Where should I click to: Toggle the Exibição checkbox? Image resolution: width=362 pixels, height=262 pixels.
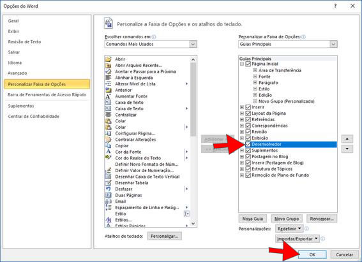(248, 138)
